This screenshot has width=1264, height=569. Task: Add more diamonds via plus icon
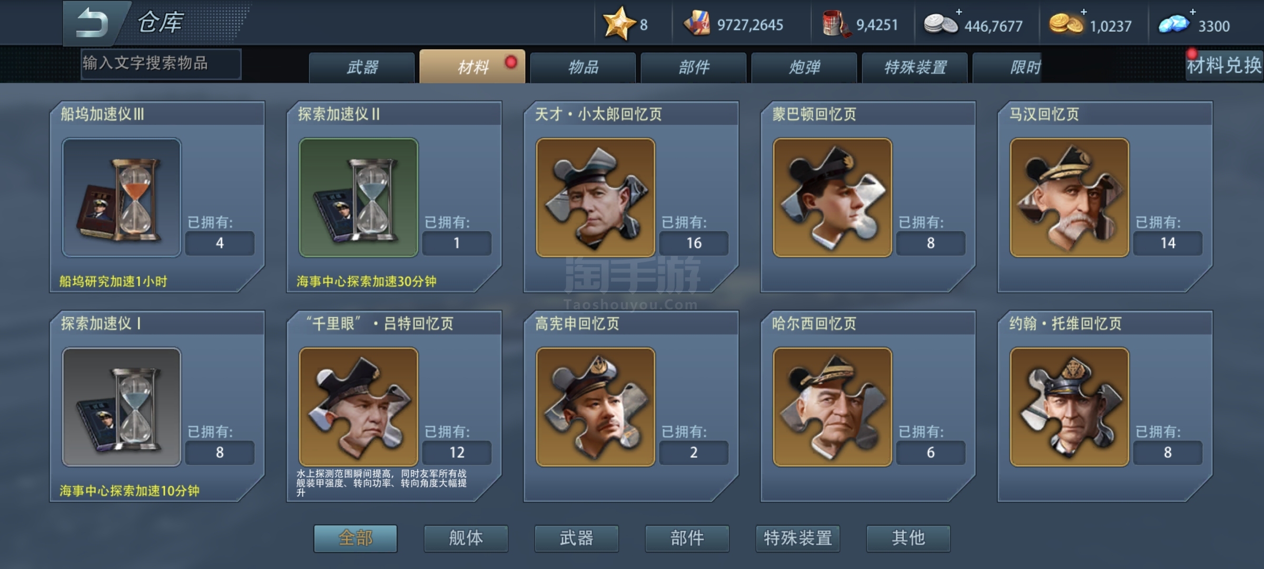tap(1193, 12)
